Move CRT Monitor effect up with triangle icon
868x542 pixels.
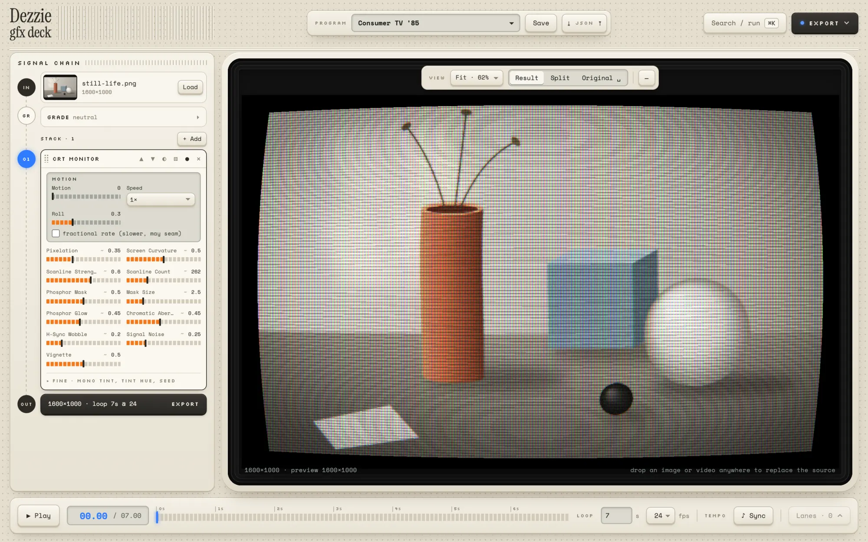(141, 159)
